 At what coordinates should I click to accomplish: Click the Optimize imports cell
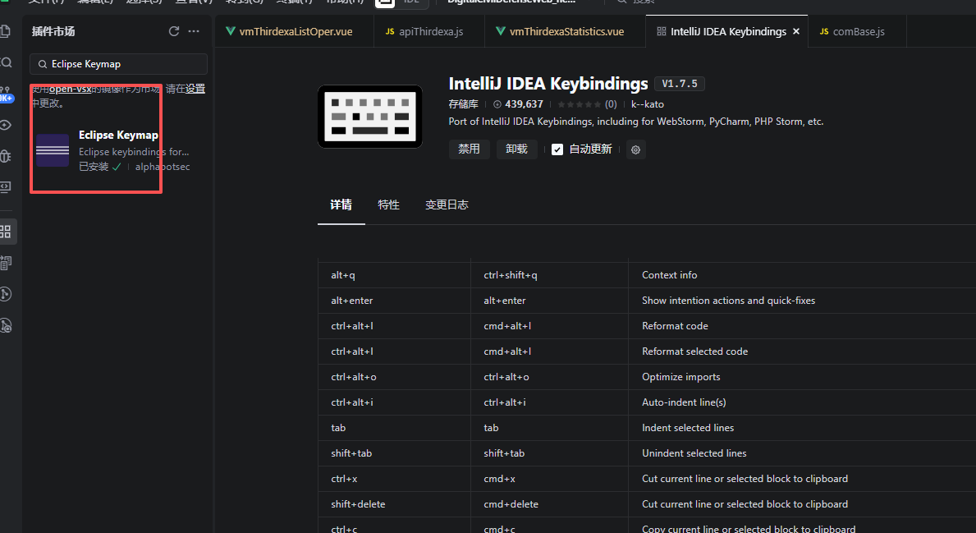coord(802,377)
